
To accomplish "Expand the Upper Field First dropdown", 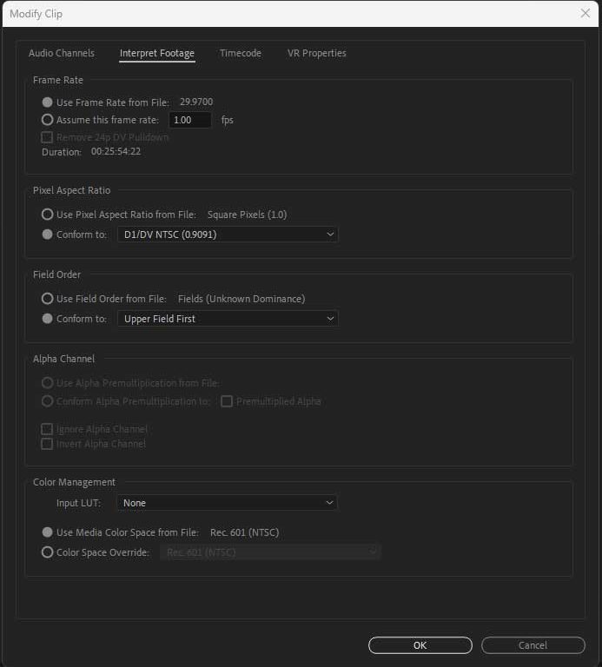I will [228, 319].
